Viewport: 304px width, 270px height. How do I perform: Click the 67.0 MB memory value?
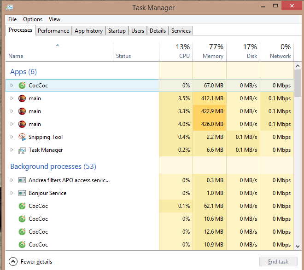(213, 86)
